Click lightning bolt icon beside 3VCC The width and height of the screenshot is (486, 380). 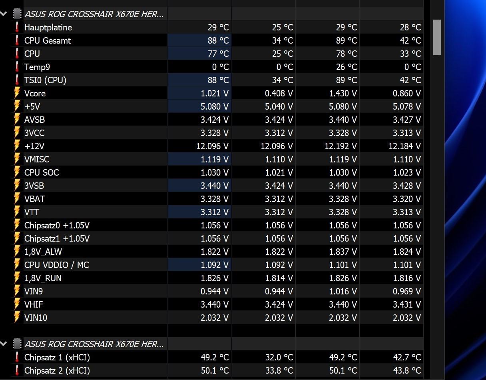[17, 133]
